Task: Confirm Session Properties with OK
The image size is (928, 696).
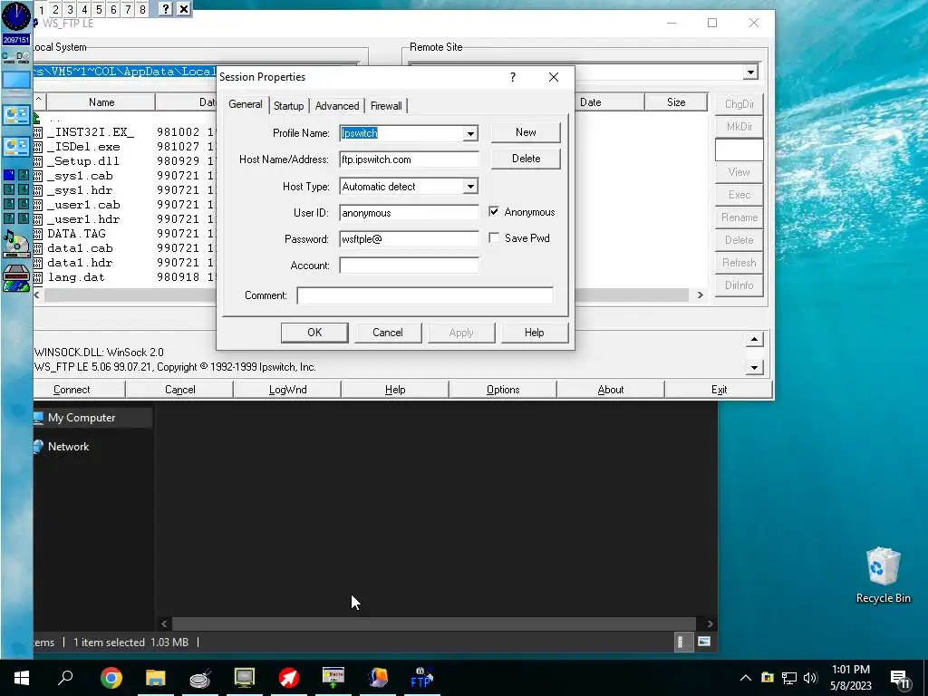Action: coord(314,333)
